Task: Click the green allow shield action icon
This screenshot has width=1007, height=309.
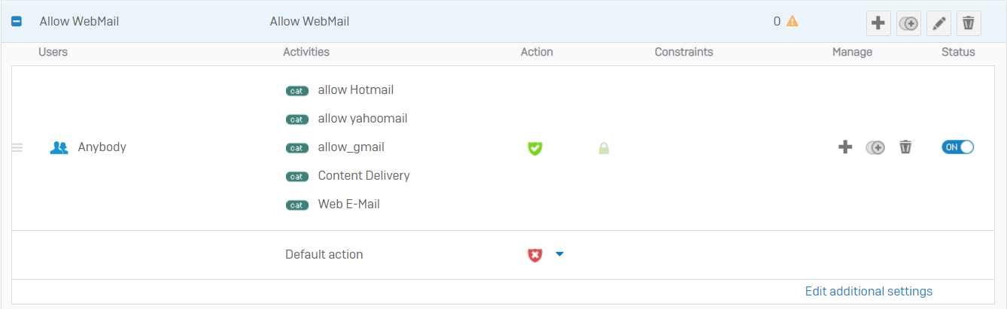Action: [535, 148]
